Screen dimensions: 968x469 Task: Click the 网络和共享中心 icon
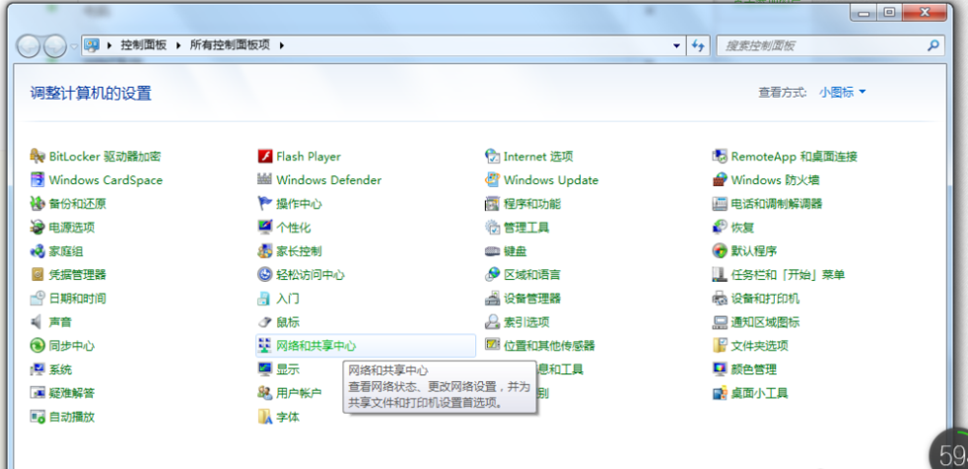pos(264,346)
